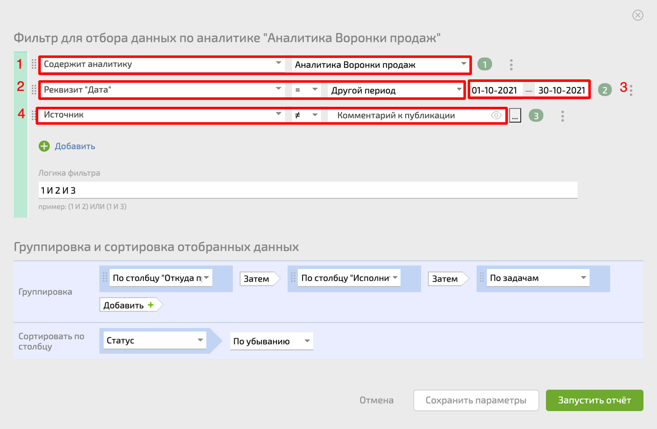The width and height of the screenshot is (657, 429).
Task: Click green badge number 2
Action: click(605, 90)
